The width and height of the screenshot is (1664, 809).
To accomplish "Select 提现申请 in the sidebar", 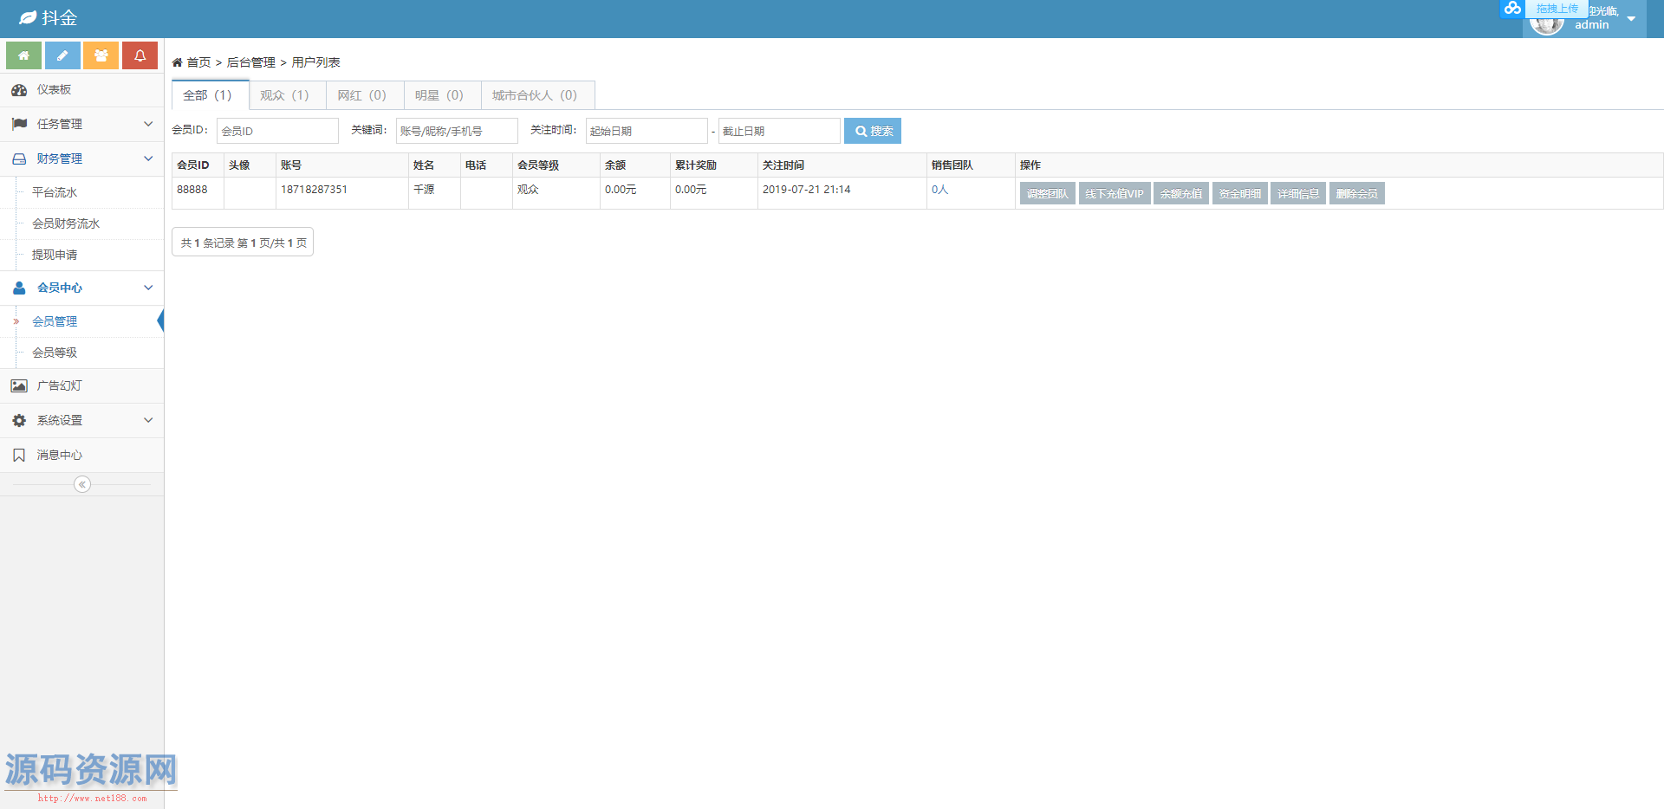I will tap(55, 255).
